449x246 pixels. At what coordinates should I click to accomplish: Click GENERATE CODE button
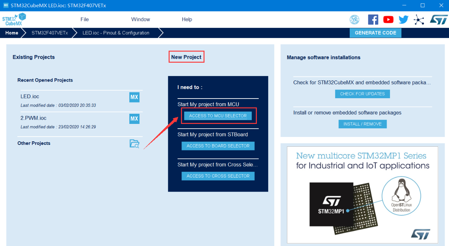pyautogui.click(x=375, y=33)
